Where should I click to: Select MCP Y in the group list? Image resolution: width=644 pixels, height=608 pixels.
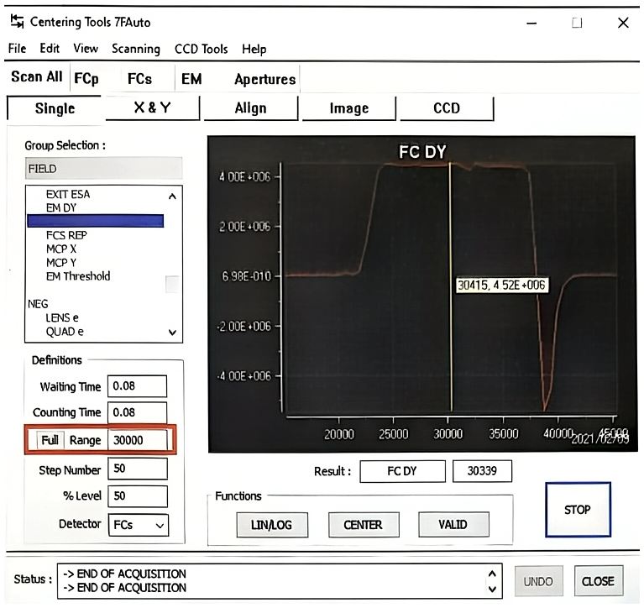[61, 263]
